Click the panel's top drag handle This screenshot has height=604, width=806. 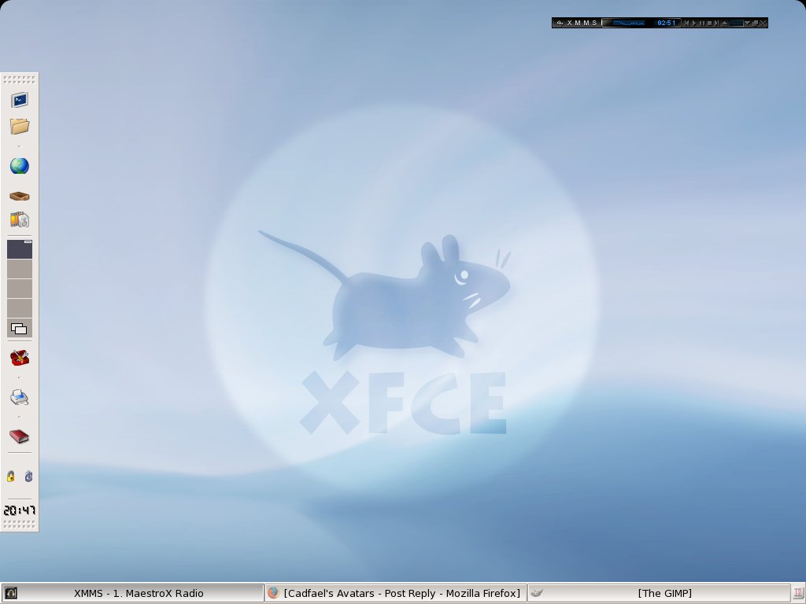click(x=20, y=79)
